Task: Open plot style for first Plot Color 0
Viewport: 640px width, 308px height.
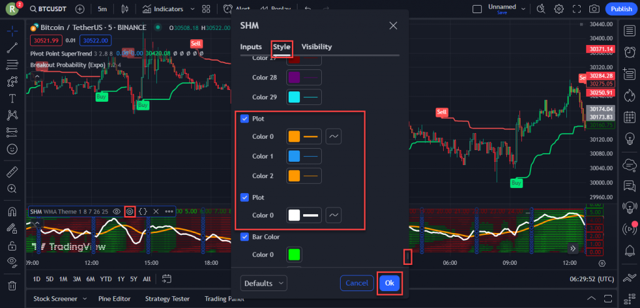Action: 334,137
